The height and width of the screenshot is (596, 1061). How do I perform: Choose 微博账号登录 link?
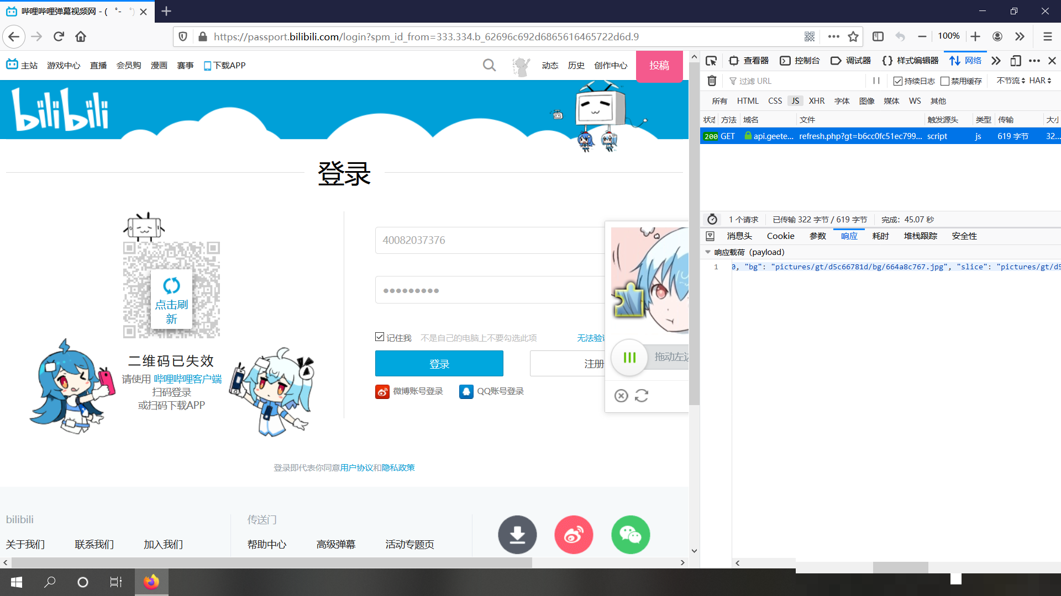coord(409,391)
